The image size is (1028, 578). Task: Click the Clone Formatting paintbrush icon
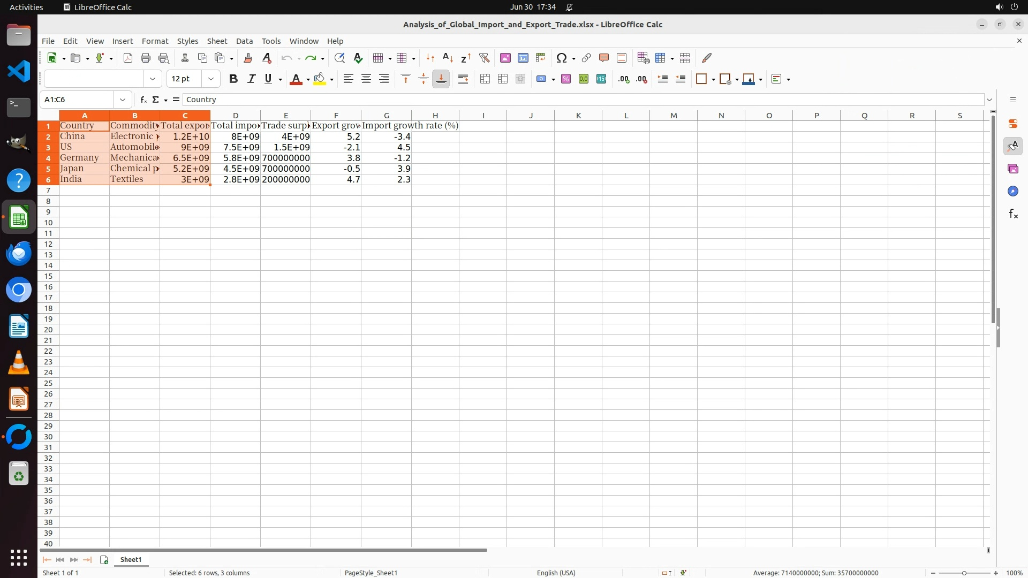(247, 58)
